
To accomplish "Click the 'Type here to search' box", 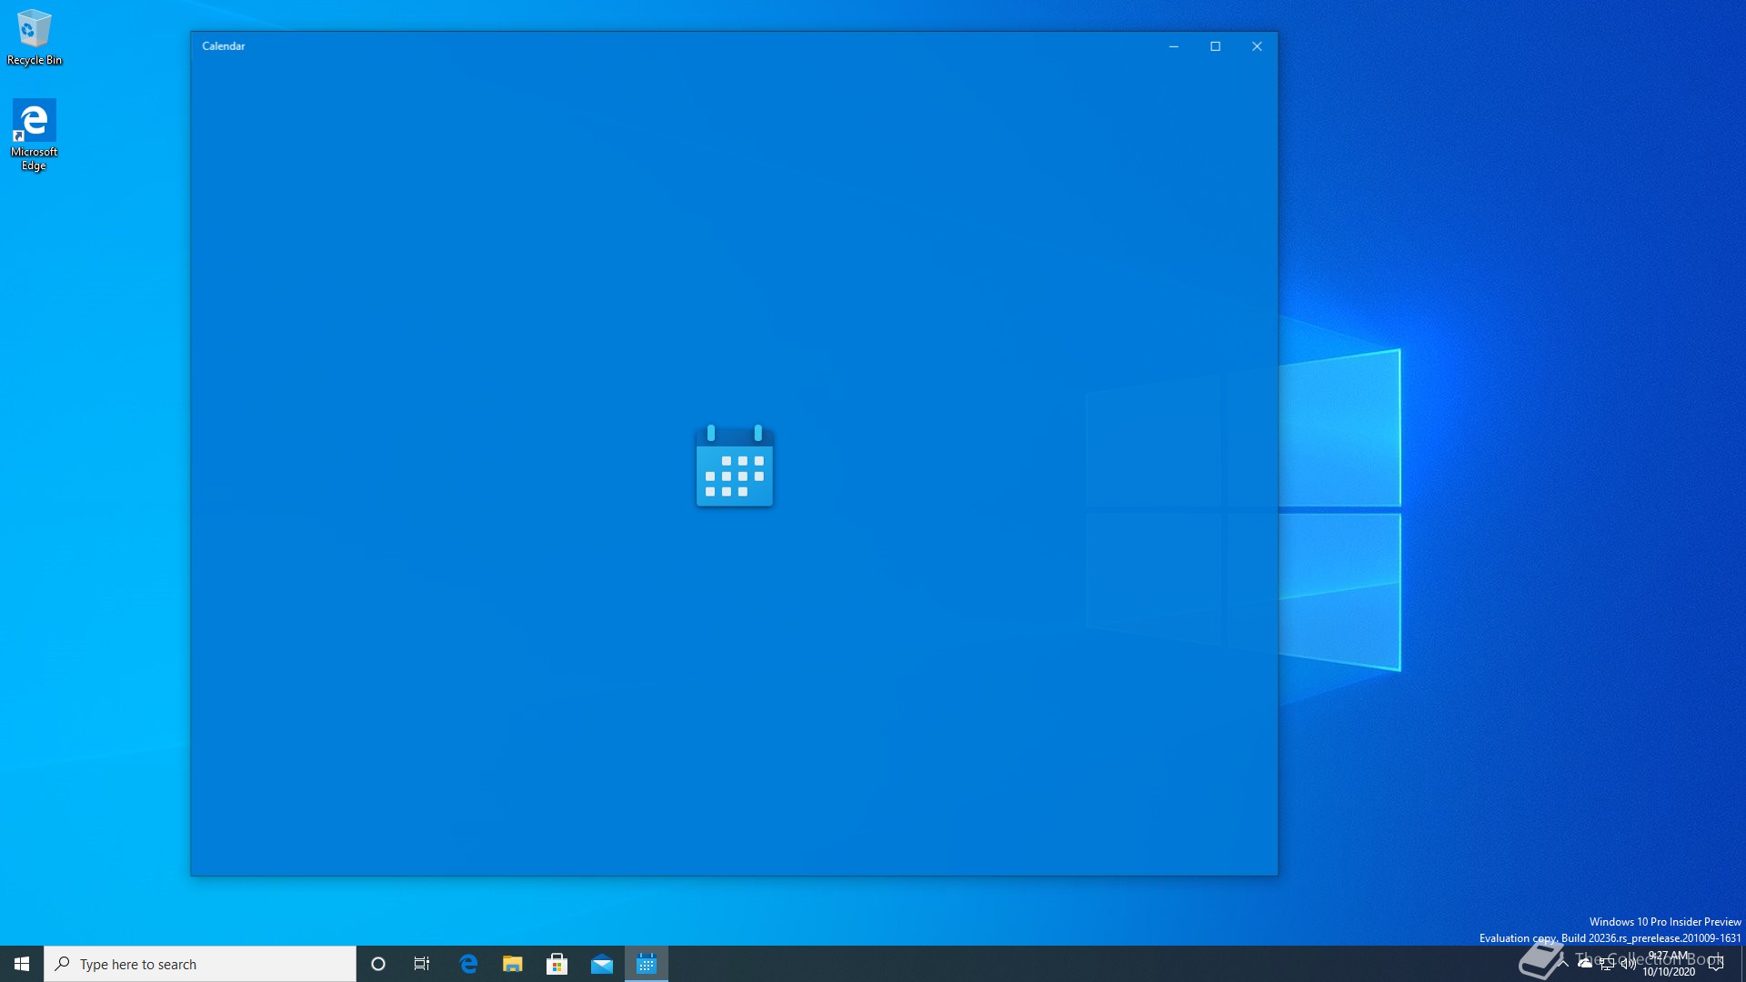I will tap(200, 964).
